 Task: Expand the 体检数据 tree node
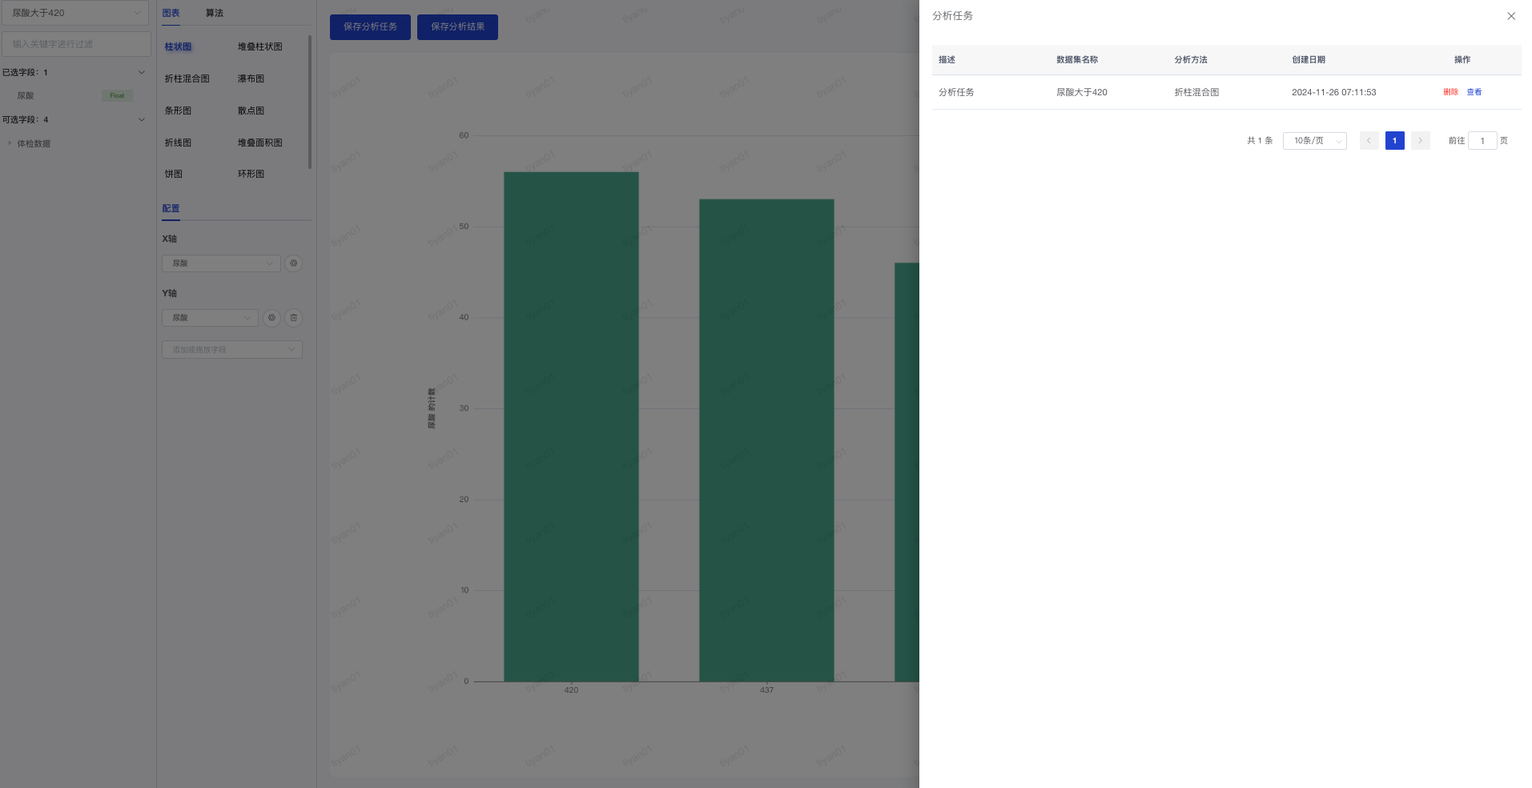pos(10,144)
